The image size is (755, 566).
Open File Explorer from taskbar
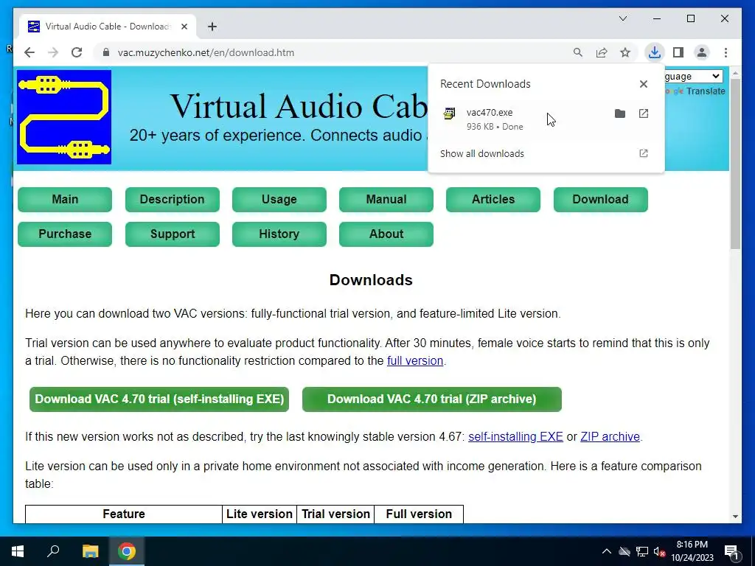(90, 551)
